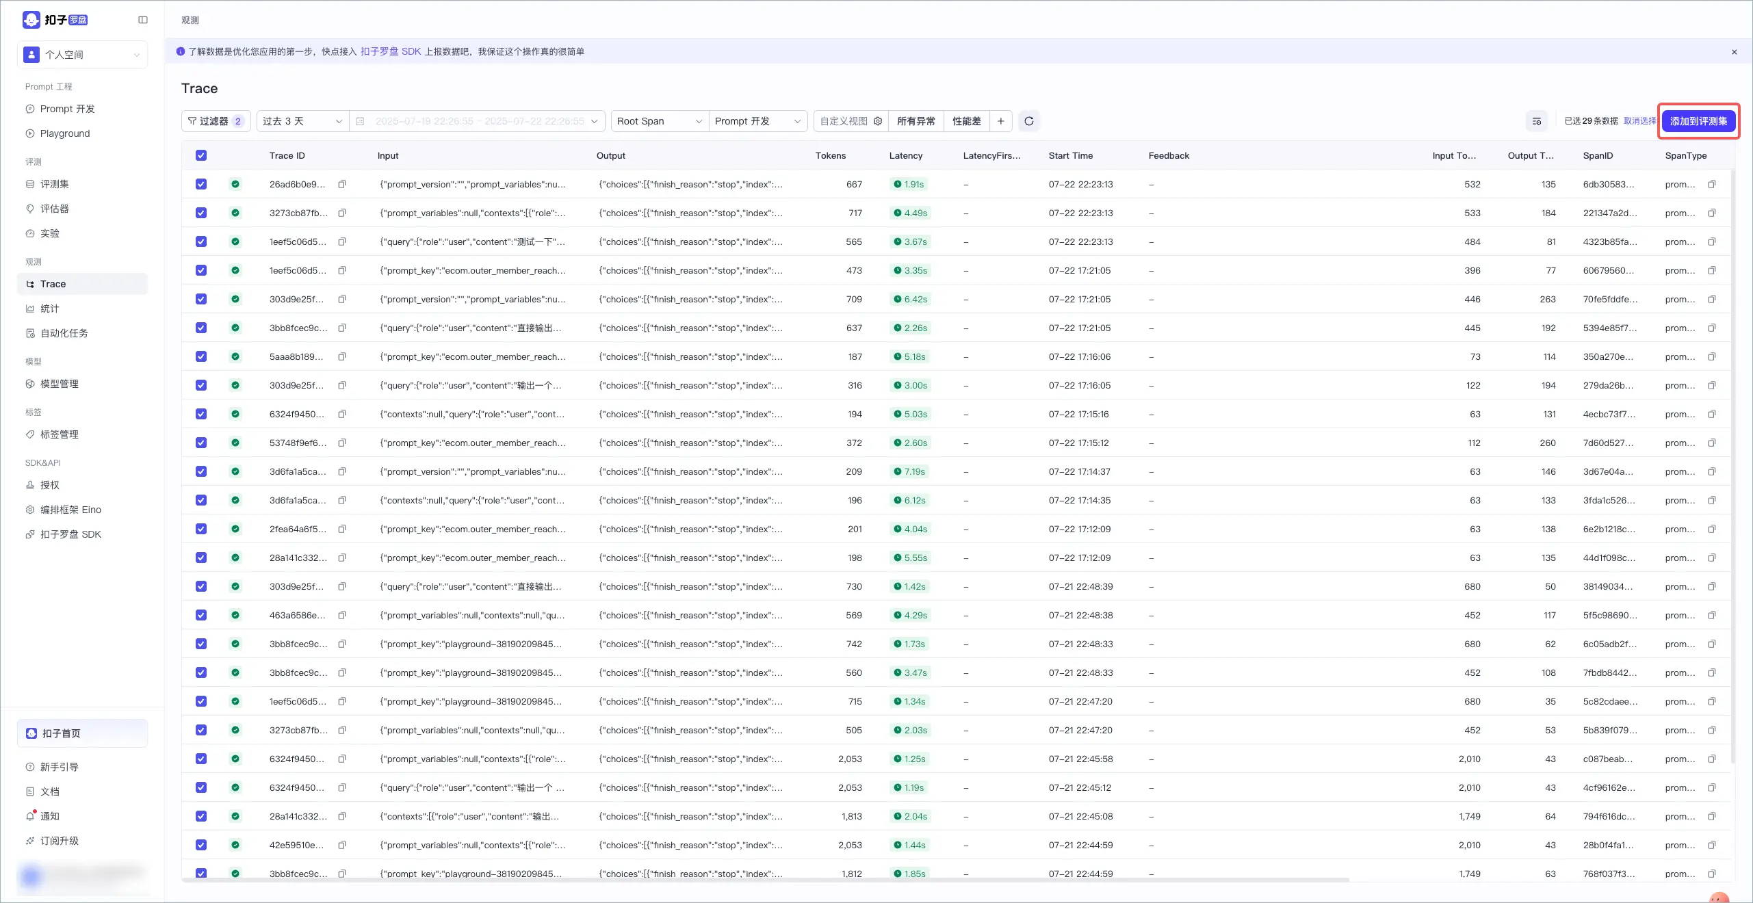Expand the 个人空间 workspace selector
The width and height of the screenshot is (1753, 903).
(83, 55)
